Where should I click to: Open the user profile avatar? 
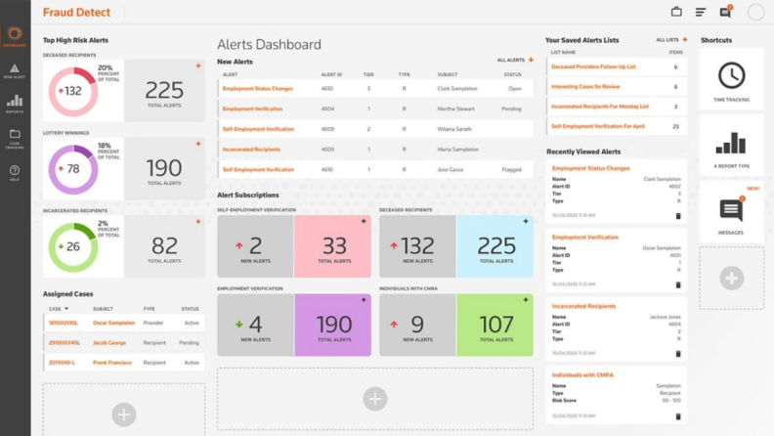755,13
